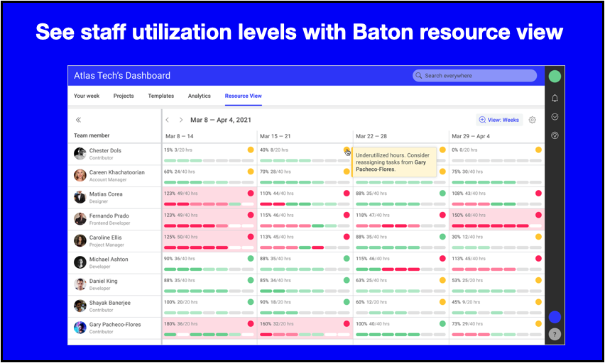Click green status dot for Daniel King Mar 15–21
605x363 pixels.
(347, 280)
